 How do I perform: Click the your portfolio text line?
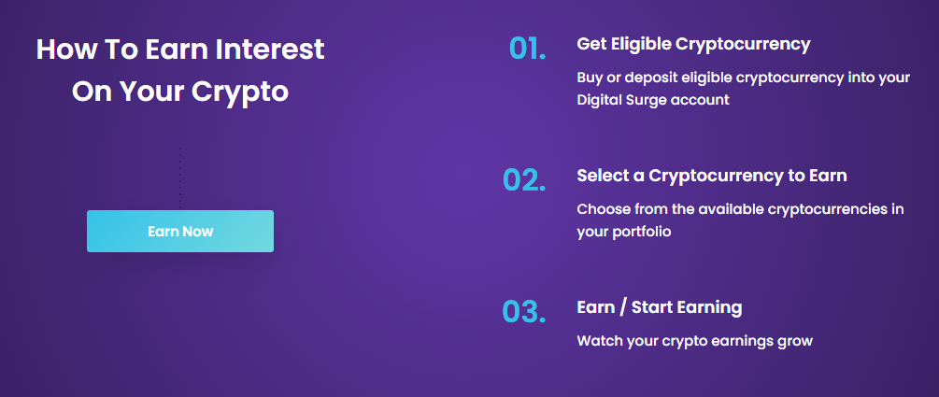[x=624, y=232]
